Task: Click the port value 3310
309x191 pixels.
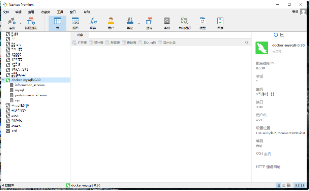Action: [259, 107]
